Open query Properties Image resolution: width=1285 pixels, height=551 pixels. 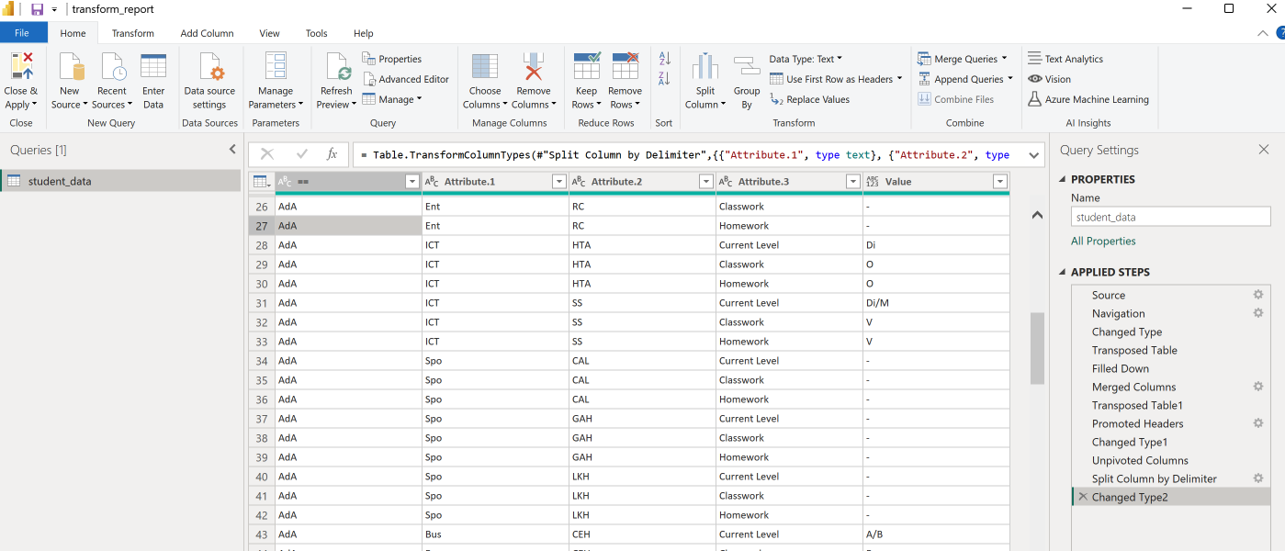point(392,59)
